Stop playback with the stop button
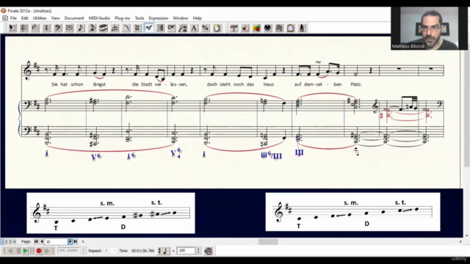Viewport: 470px width, 264px height. tap(18, 251)
